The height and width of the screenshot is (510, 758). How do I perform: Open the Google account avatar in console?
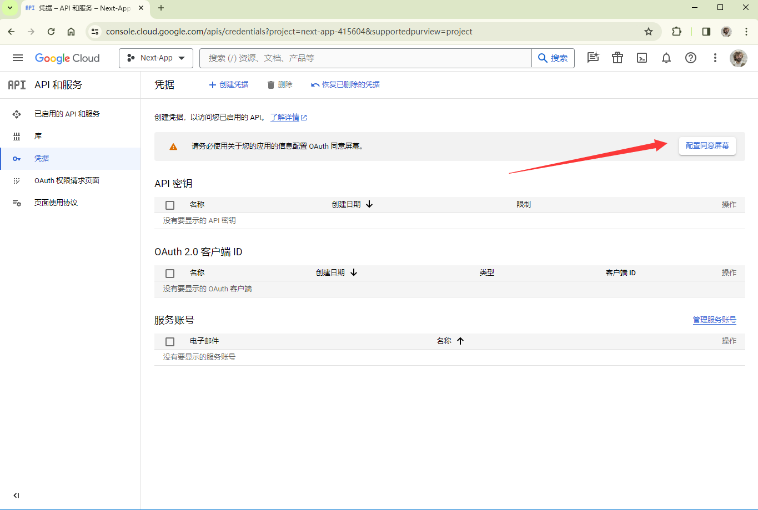coord(739,58)
